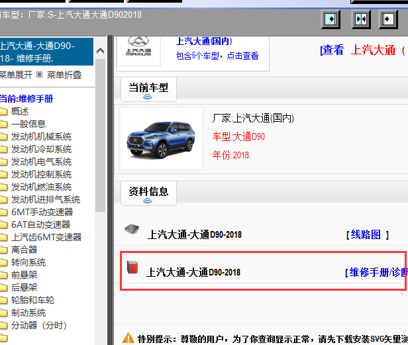Click the center split panel layout button
Screen dimensions: 408x345
pos(361,19)
